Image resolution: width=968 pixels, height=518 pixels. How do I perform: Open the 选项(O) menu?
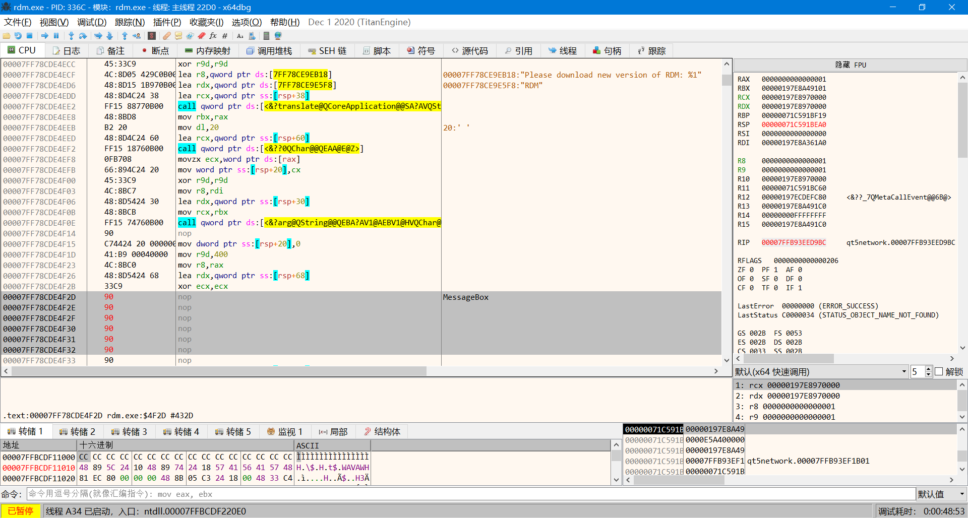247,22
